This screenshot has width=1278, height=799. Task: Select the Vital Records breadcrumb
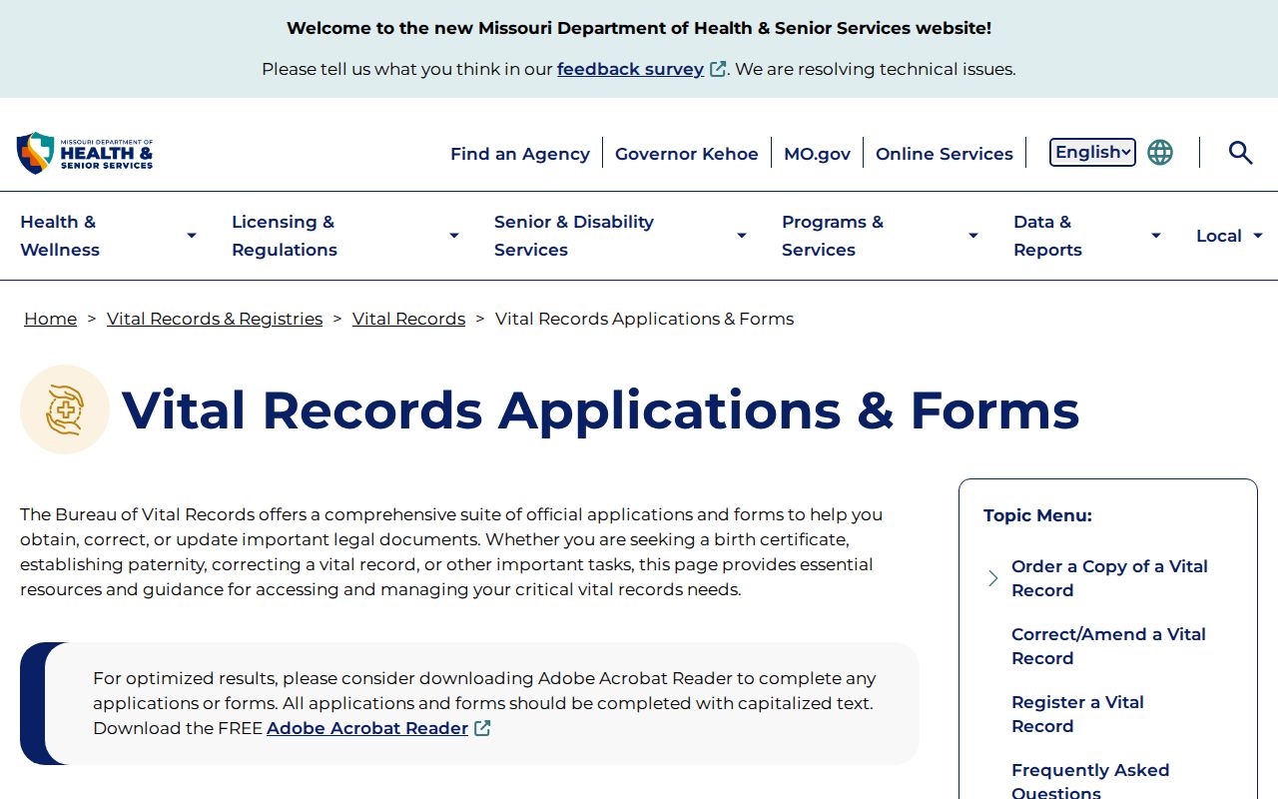408,319
